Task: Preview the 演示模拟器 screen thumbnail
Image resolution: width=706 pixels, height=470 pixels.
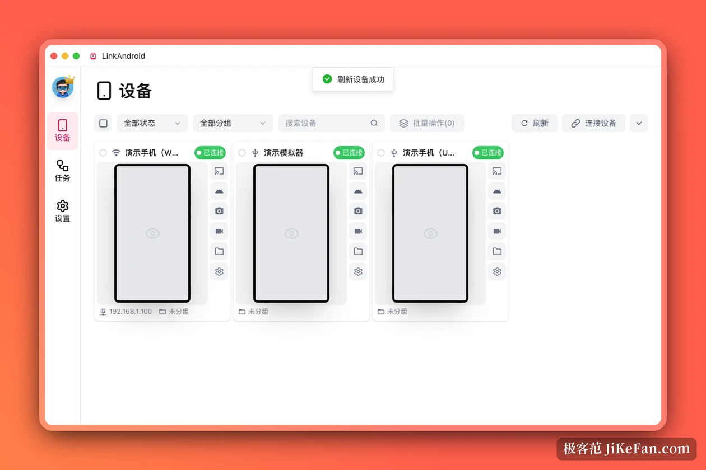Action: tap(291, 233)
